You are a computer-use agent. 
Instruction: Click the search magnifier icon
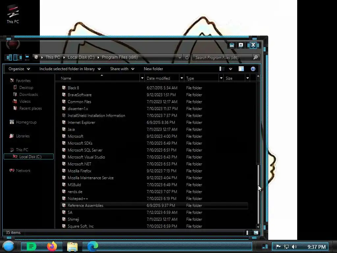pyautogui.click(x=255, y=57)
